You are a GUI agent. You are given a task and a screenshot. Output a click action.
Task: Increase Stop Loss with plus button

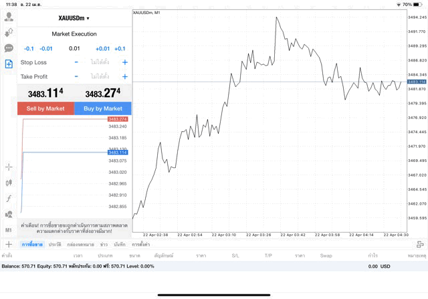pyautogui.click(x=125, y=62)
